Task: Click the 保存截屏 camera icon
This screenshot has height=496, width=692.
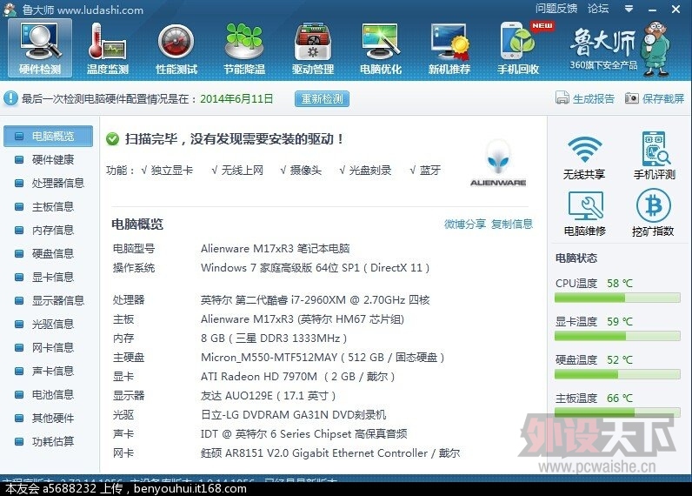Action: 631,98
